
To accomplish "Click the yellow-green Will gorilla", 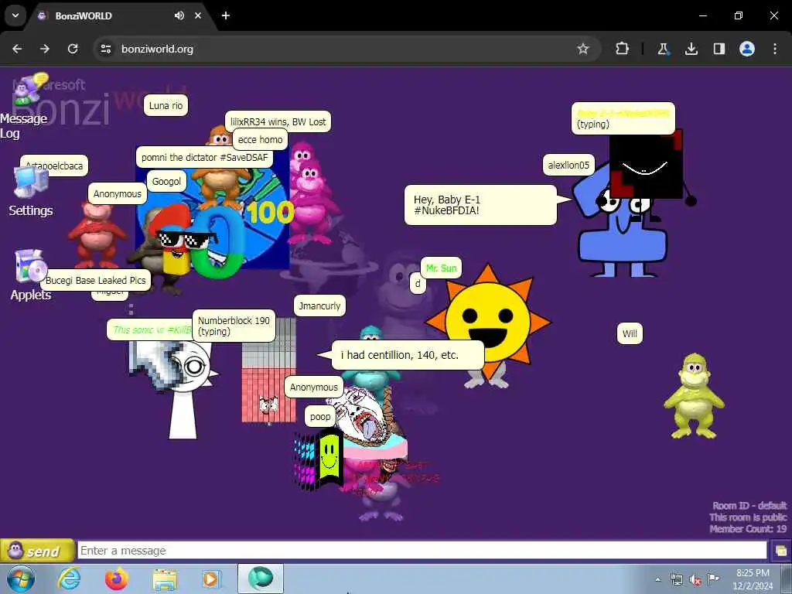I will (x=694, y=395).
